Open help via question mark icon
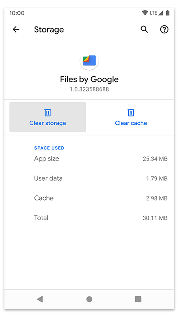 tap(164, 29)
